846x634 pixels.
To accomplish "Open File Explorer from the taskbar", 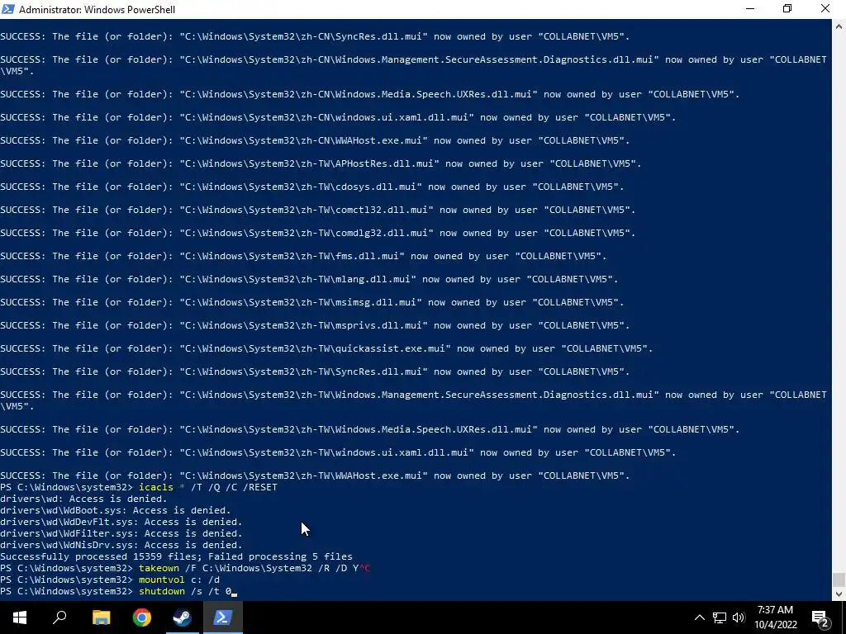I will tap(101, 617).
